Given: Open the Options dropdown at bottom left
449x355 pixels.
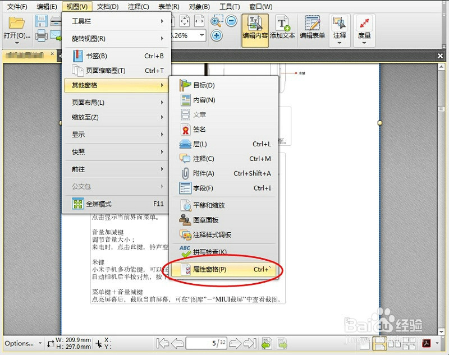Looking at the screenshot, I should point(21,343).
